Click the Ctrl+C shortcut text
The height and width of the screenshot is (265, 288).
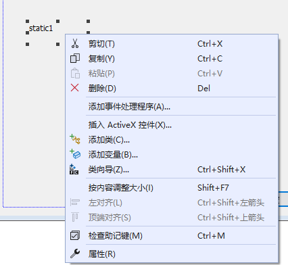pos(210,59)
